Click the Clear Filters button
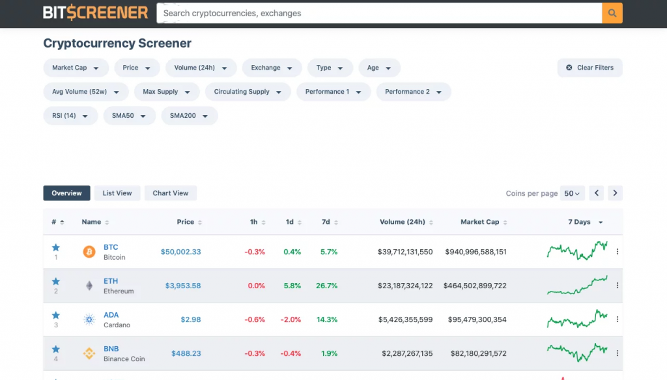667x380 pixels. (x=589, y=68)
